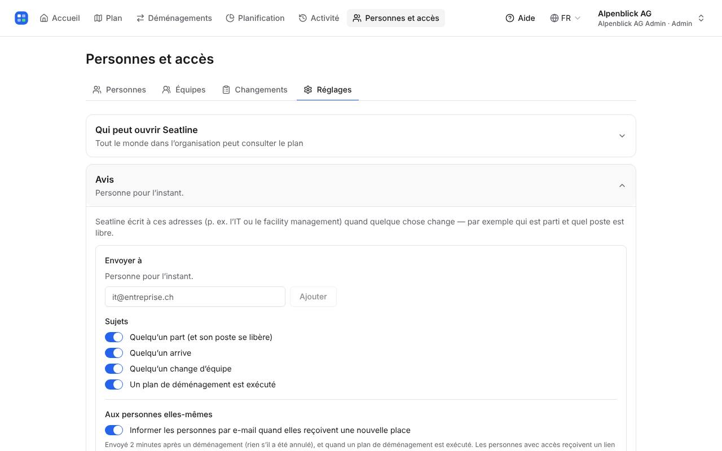
Task: Go to the Plan section
Action: (108, 18)
